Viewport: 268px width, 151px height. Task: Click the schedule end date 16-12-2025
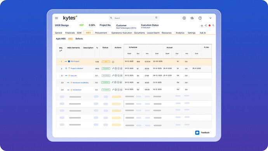tap(157, 90)
